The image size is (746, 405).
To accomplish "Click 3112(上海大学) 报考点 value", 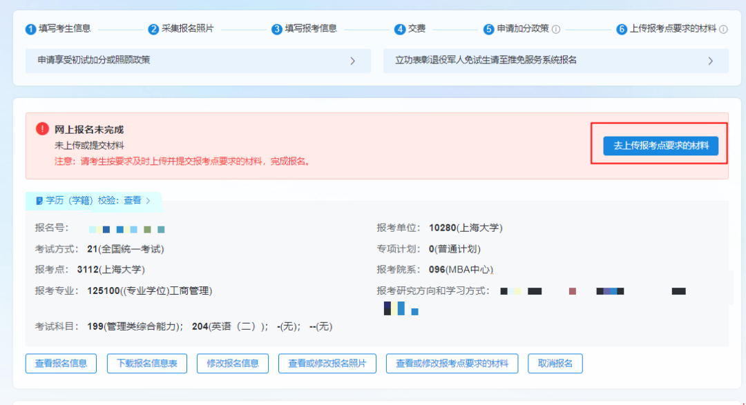I will [111, 270].
